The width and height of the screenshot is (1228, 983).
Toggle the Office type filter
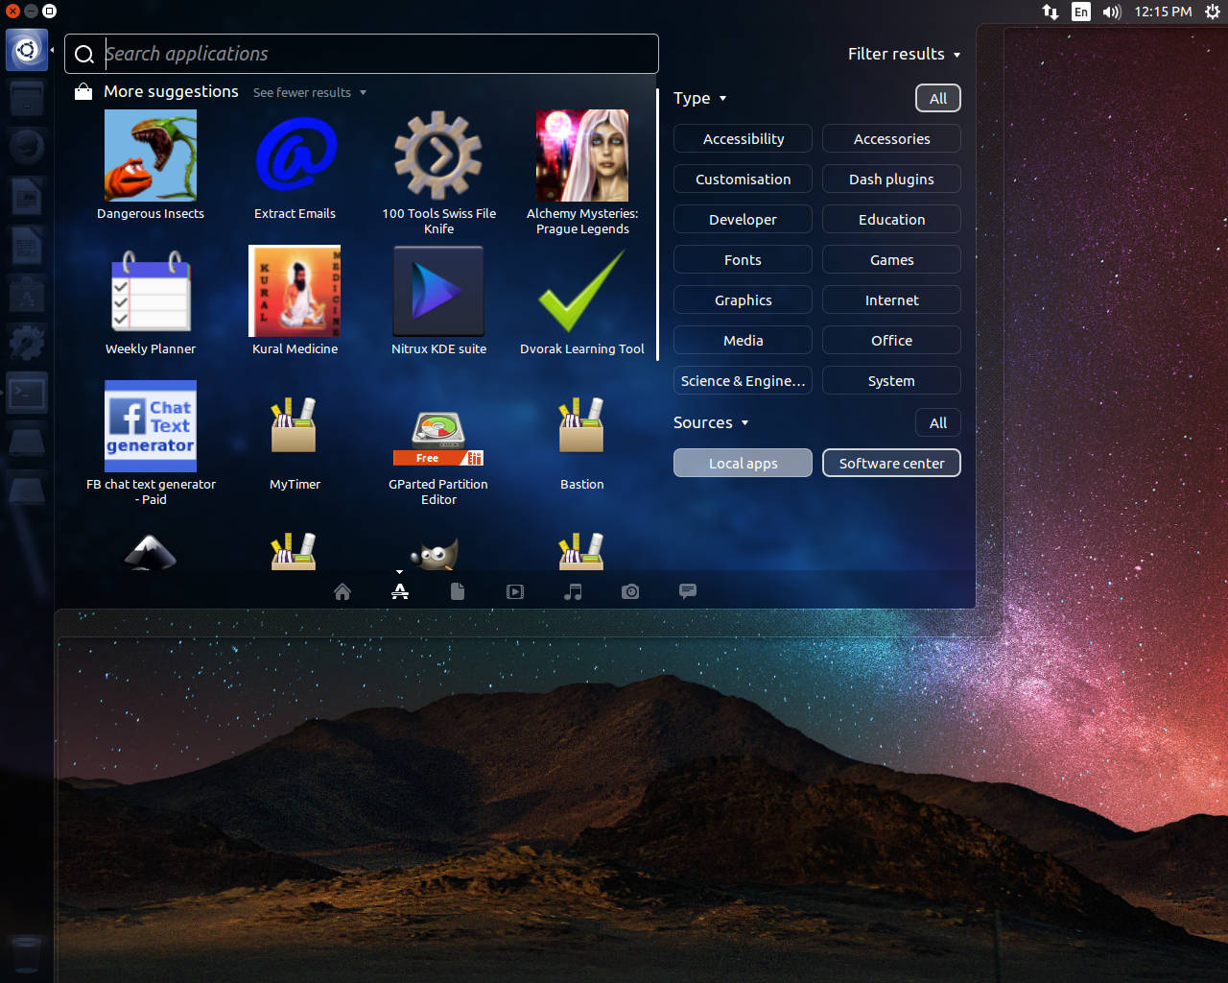(x=891, y=340)
